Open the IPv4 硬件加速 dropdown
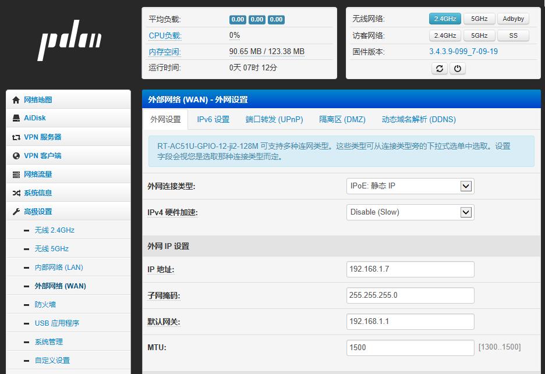 [x=409, y=212]
